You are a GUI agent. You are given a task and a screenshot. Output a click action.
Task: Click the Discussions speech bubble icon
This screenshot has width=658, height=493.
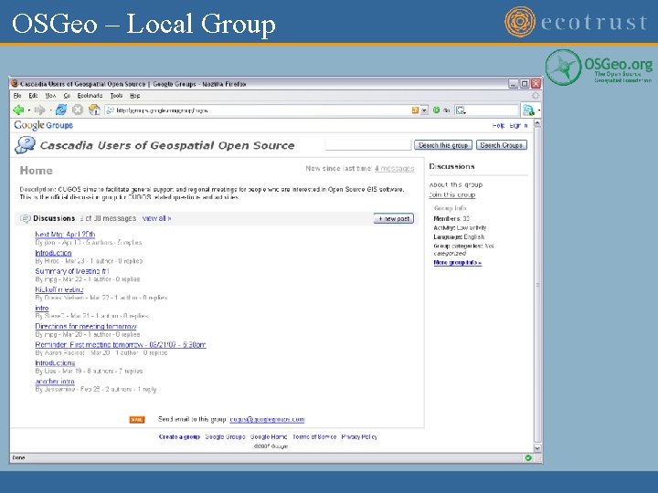click(26, 218)
